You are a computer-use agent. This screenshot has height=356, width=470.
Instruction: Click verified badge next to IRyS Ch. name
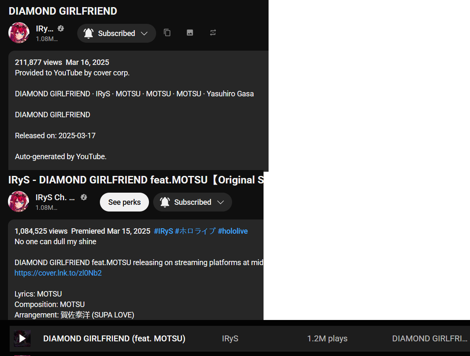(84, 197)
